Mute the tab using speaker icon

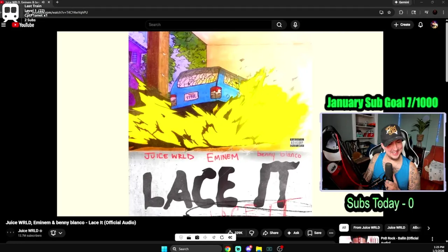(43, 2)
